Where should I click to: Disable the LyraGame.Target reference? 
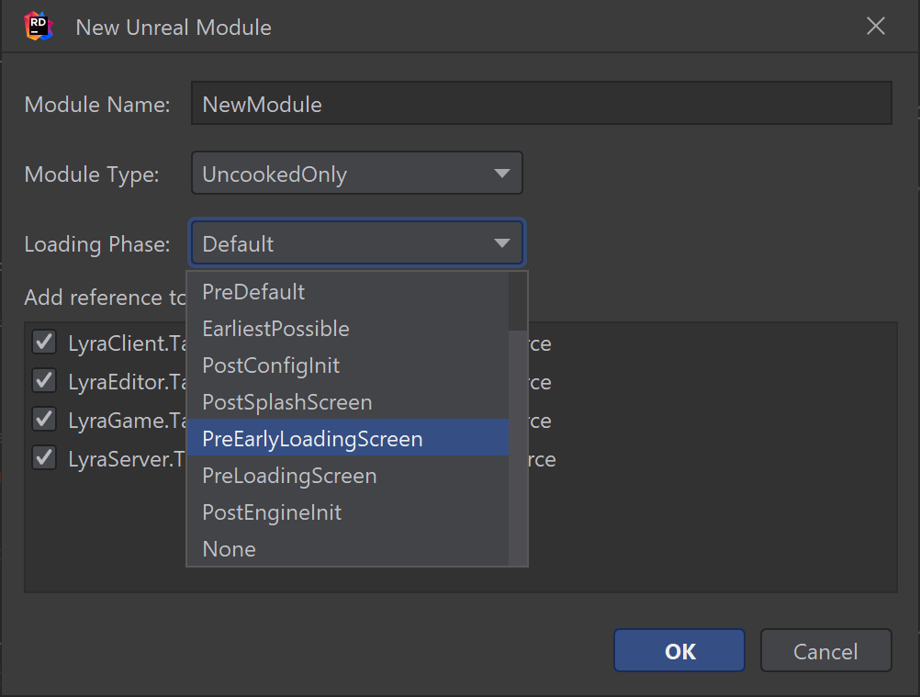[x=43, y=419]
